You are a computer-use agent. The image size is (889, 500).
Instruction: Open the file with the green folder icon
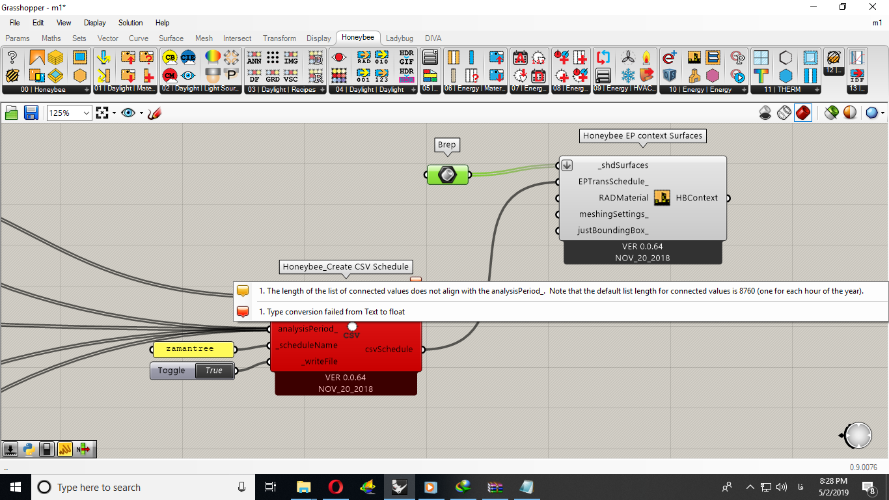pos(11,113)
